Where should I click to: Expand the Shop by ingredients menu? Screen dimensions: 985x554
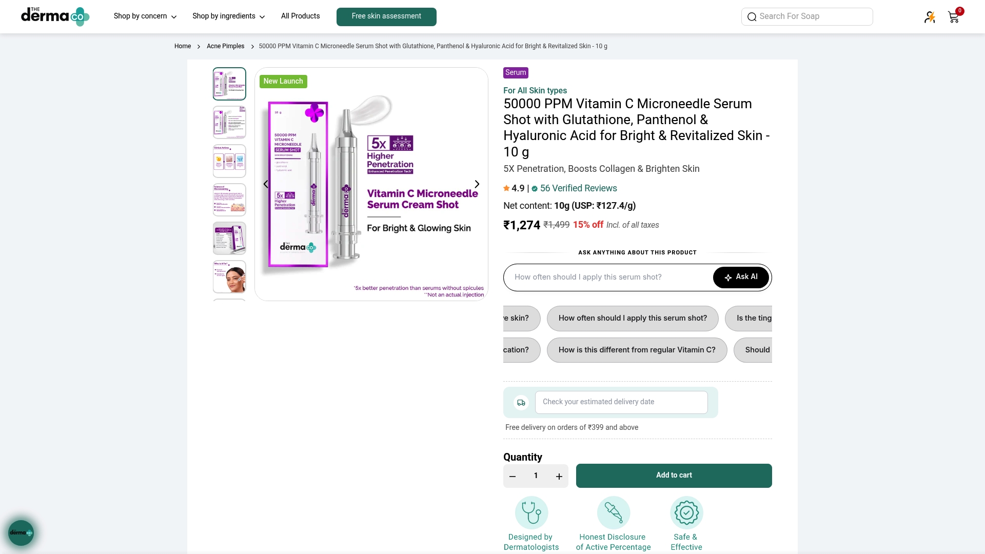click(229, 16)
